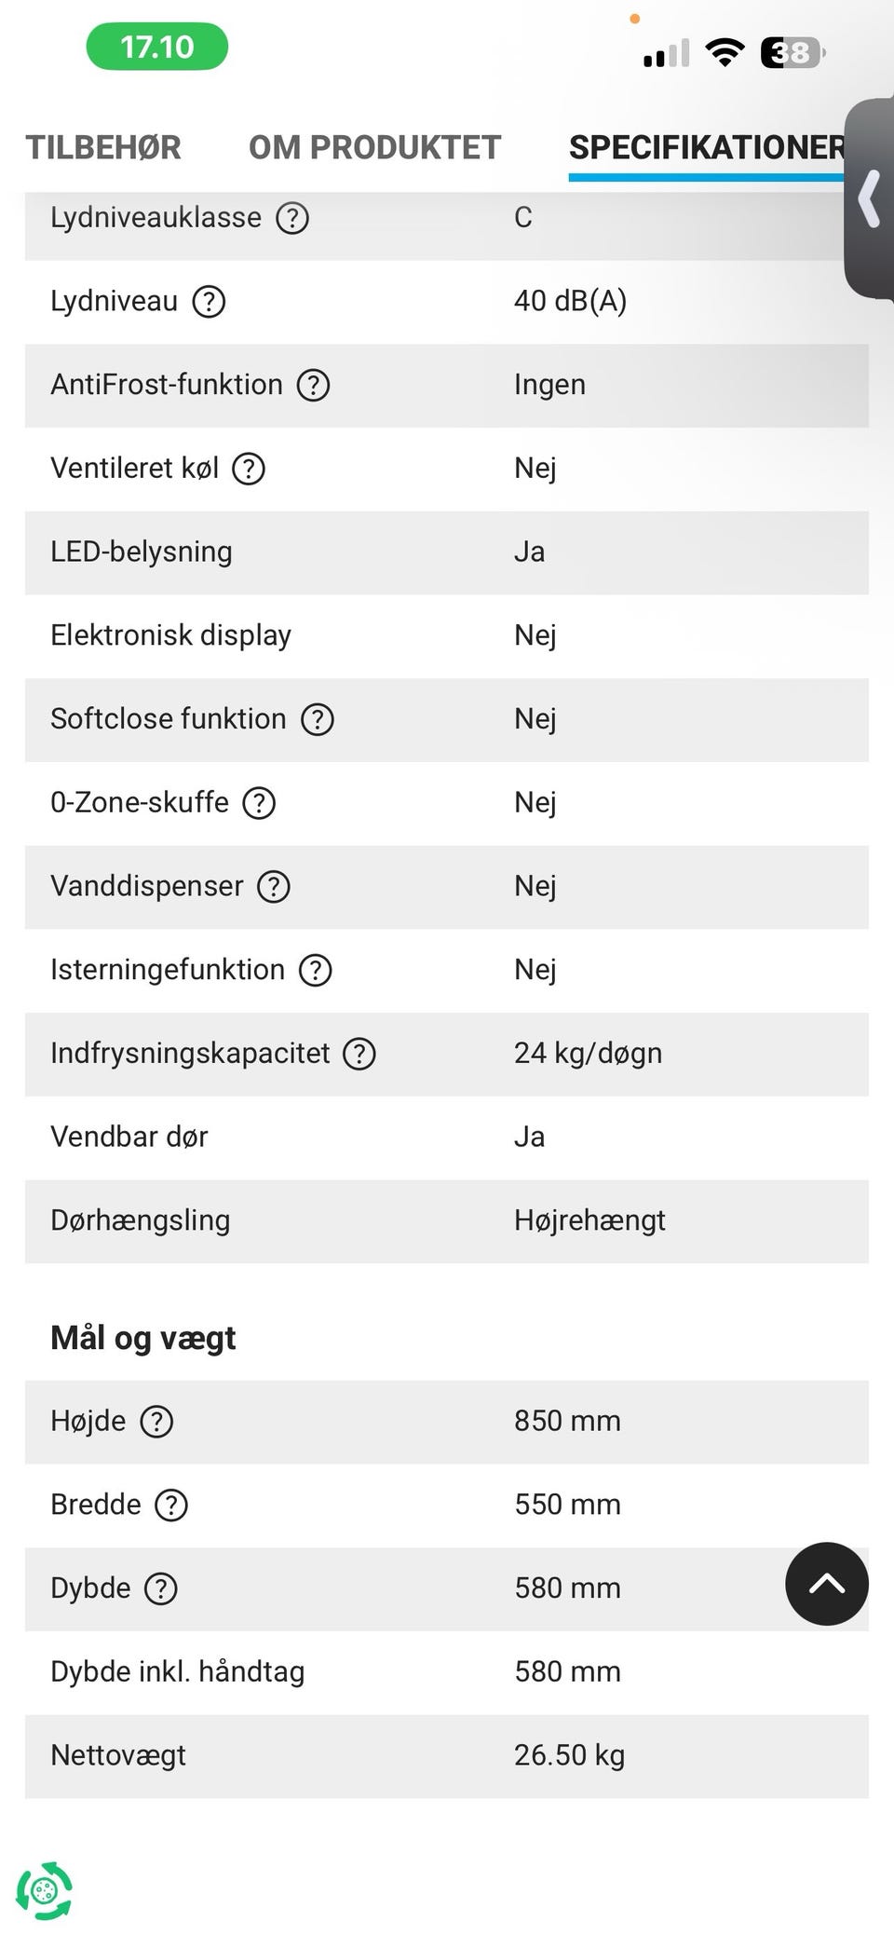Click help icon next to Lydniveauklasse
Screen dimensions: 894x1935
click(x=292, y=218)
